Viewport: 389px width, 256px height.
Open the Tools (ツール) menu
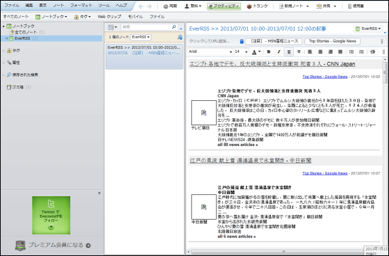[104, 6]
